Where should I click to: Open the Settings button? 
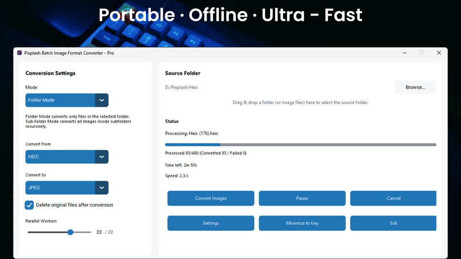pyautogui.click(x=211, y=223)
